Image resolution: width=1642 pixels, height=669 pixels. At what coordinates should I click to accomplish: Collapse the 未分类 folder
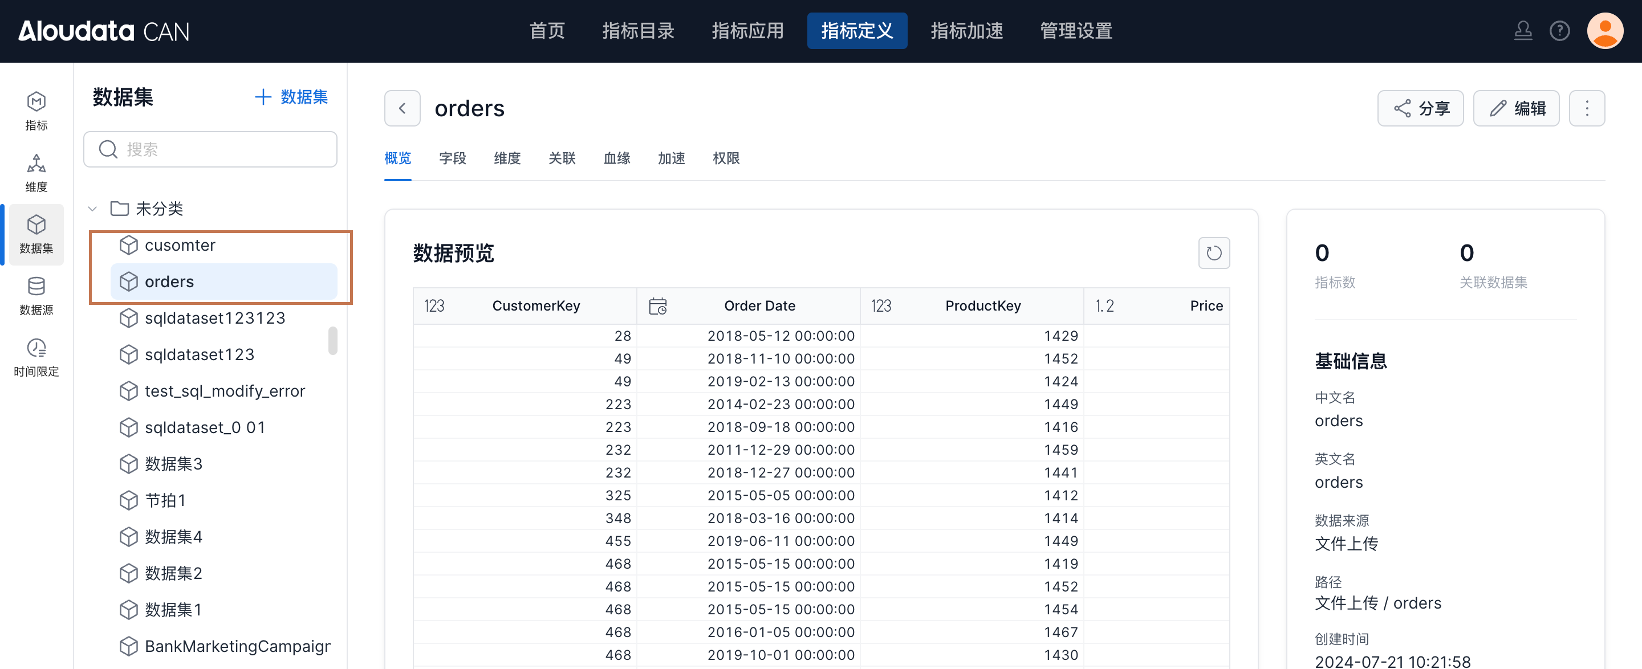(92, 209)
